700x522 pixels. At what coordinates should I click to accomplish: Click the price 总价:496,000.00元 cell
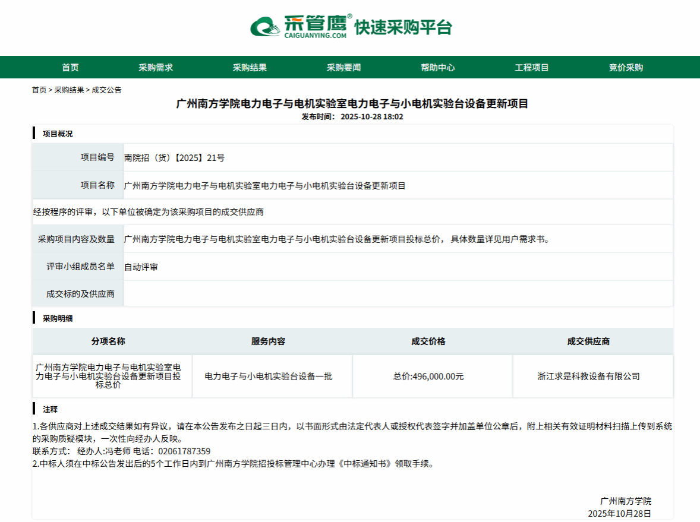428,376
